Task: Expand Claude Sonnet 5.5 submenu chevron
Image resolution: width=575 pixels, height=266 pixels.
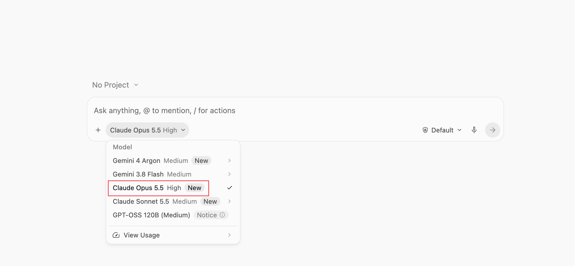Action: coord(230,201)
